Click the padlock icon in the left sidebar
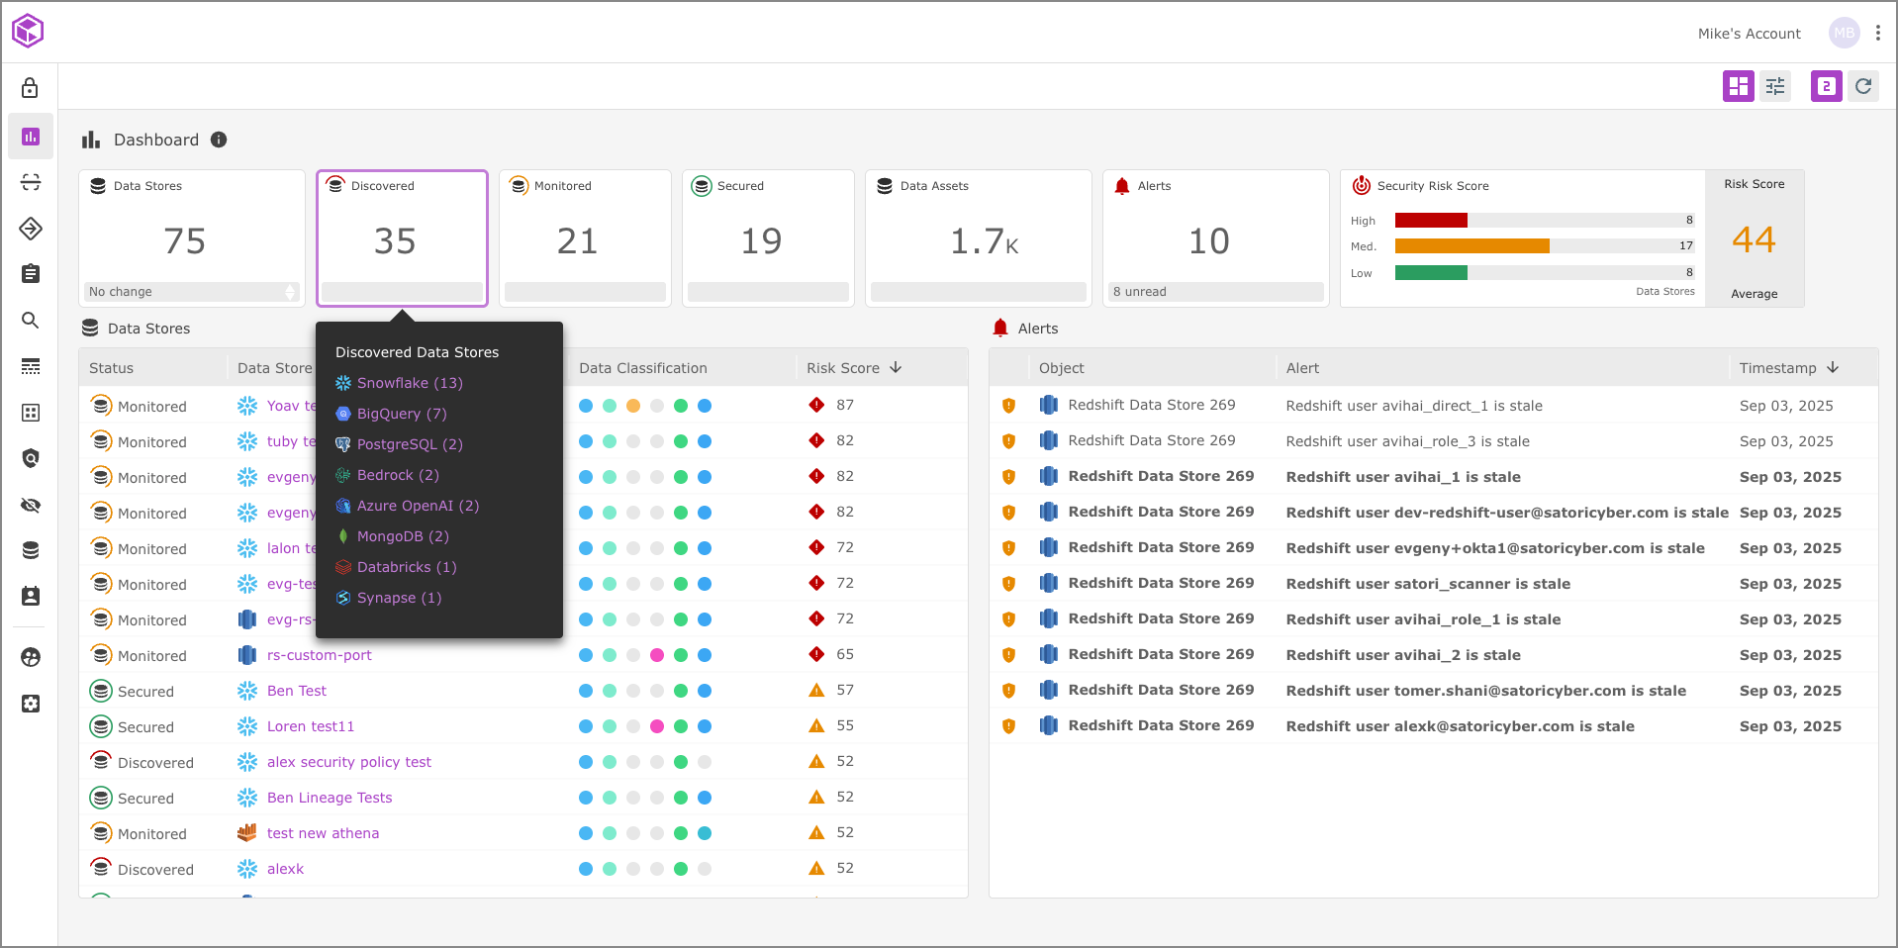 click(30, 88)
